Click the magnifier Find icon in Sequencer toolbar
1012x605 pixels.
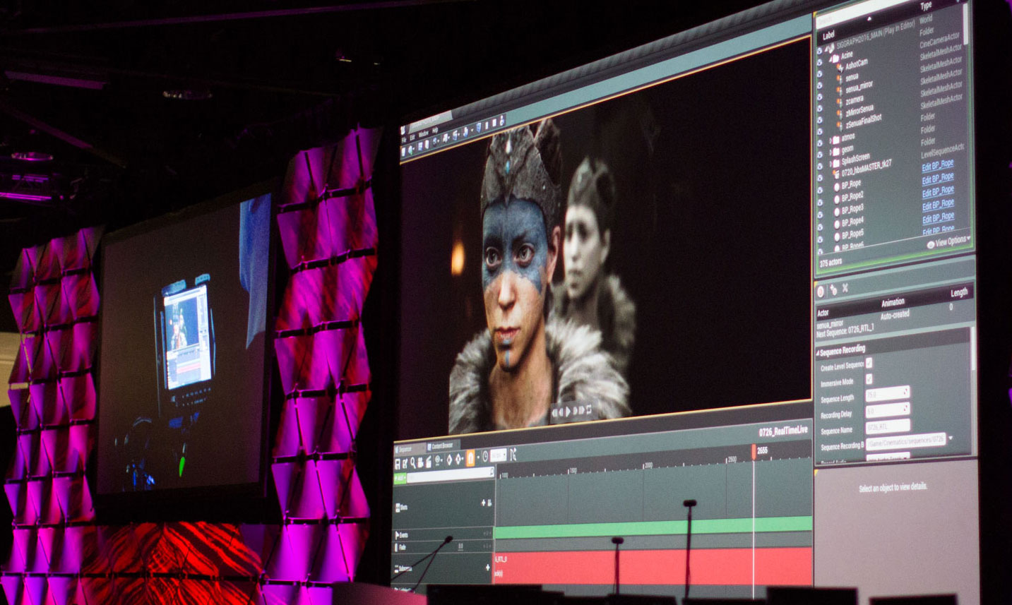click(x=413, y=463)
